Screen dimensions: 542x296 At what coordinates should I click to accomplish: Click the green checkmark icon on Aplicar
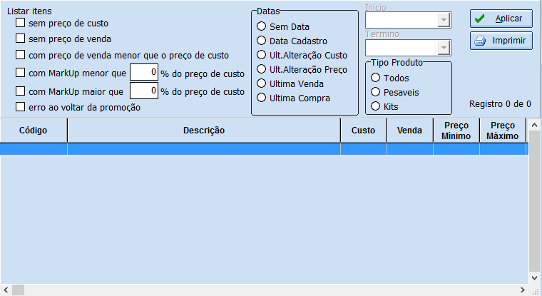click(x=479, y=19)
